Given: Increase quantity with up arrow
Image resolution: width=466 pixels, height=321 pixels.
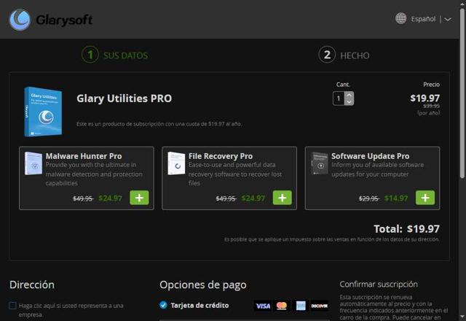Looking at the screenshot, I should coord(349,95).
